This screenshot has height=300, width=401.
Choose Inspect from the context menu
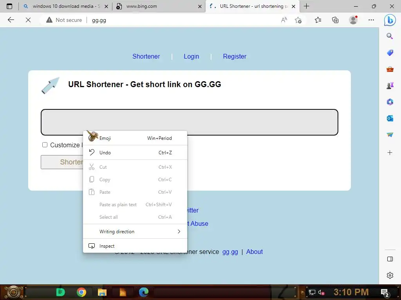click(135, 246)
